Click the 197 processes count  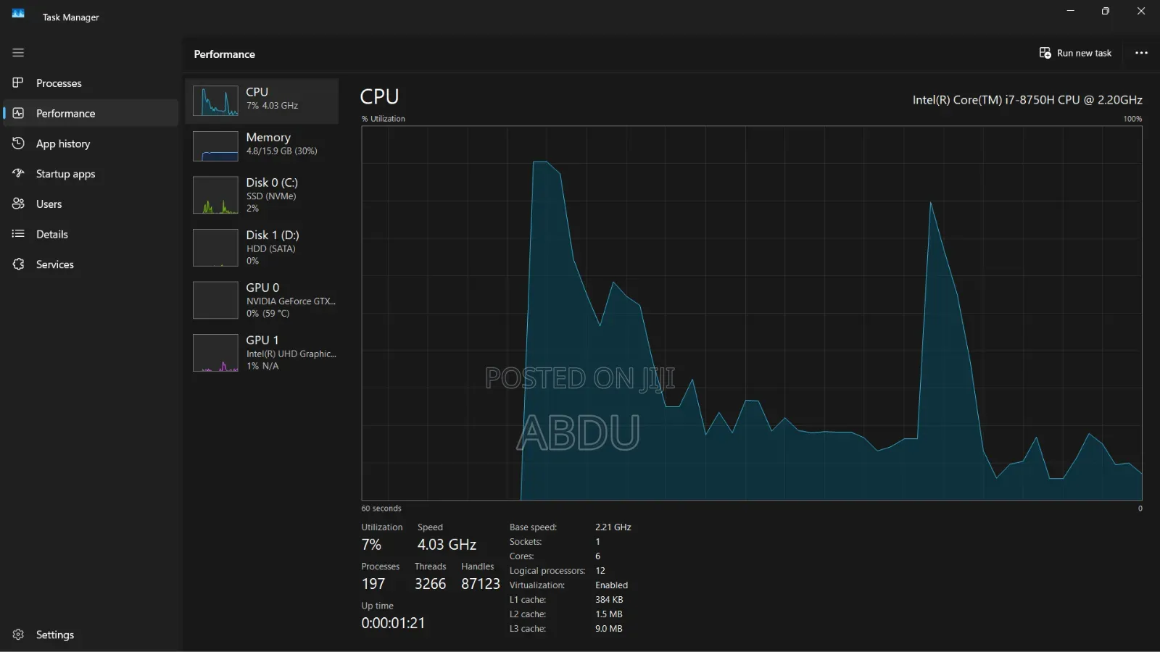(373, 583)
